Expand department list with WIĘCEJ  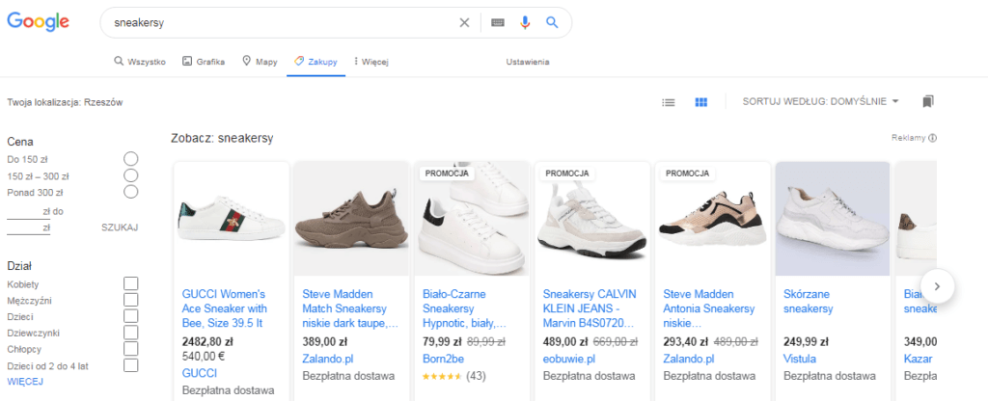[x=25, y=382]
